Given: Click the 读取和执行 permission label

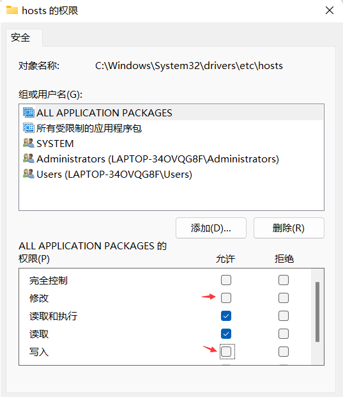Looking at the screenshot, I should [x=53, y=316].
